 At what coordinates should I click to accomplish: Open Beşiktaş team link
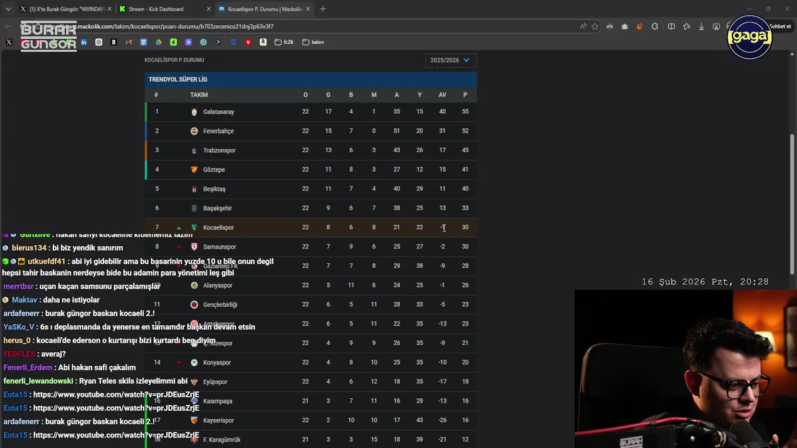[x=214, y=189]
